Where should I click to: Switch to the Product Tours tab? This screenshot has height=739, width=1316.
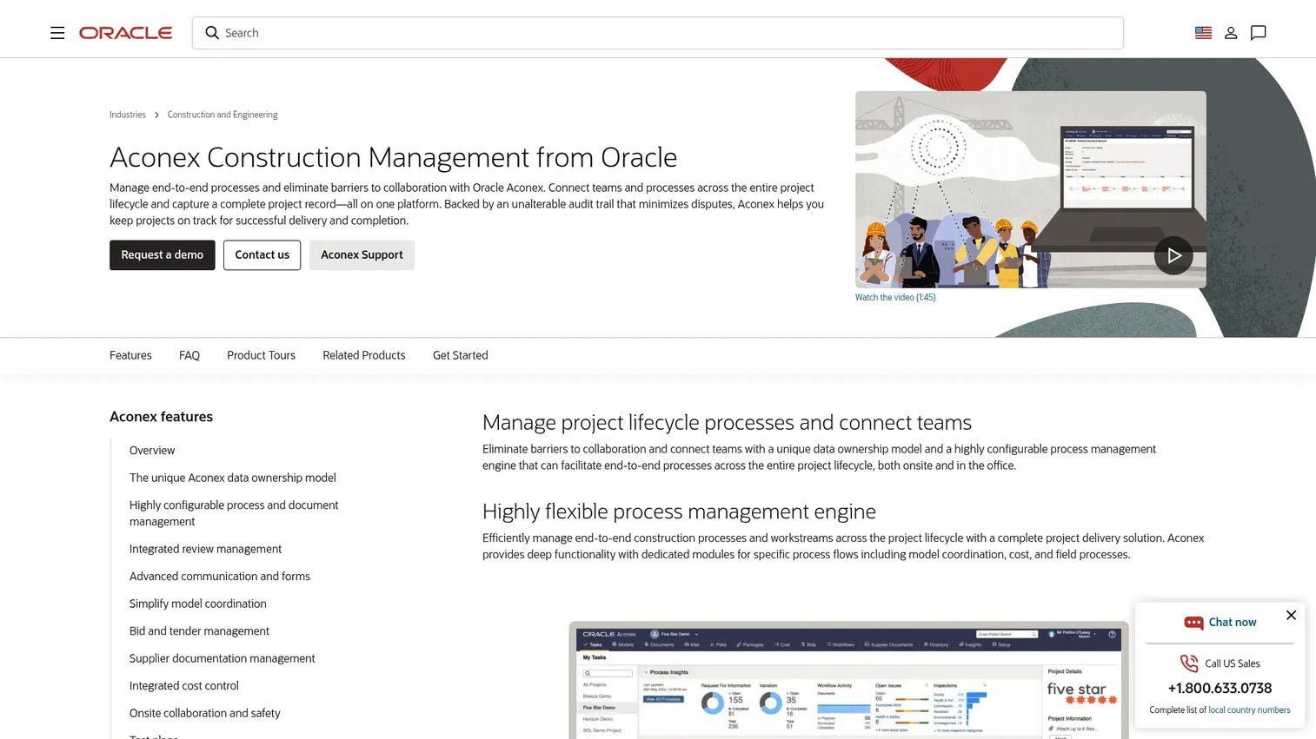tap(261, 355)
